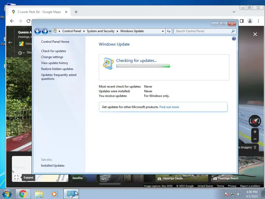Click the Privacy link in Maps footer
The width and height of the screenshot is (265, 199).
coord(232,186)
